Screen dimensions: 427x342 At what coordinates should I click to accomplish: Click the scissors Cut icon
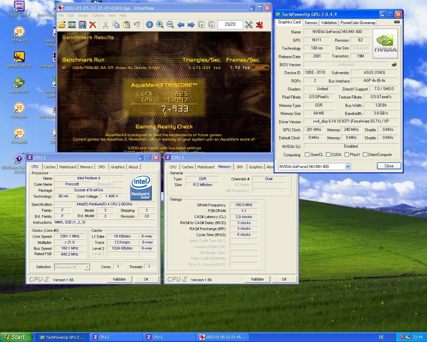105,24
